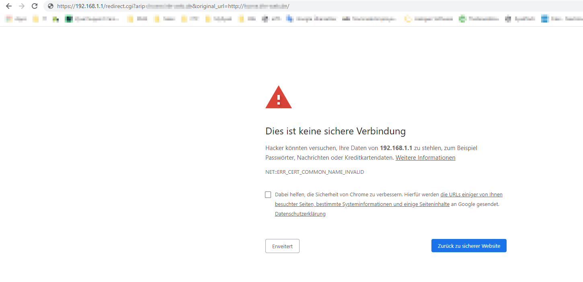Enable the Chrome security improvement checkbox
The width and height of the screenshot is (583, 282).
pos(268,195)
